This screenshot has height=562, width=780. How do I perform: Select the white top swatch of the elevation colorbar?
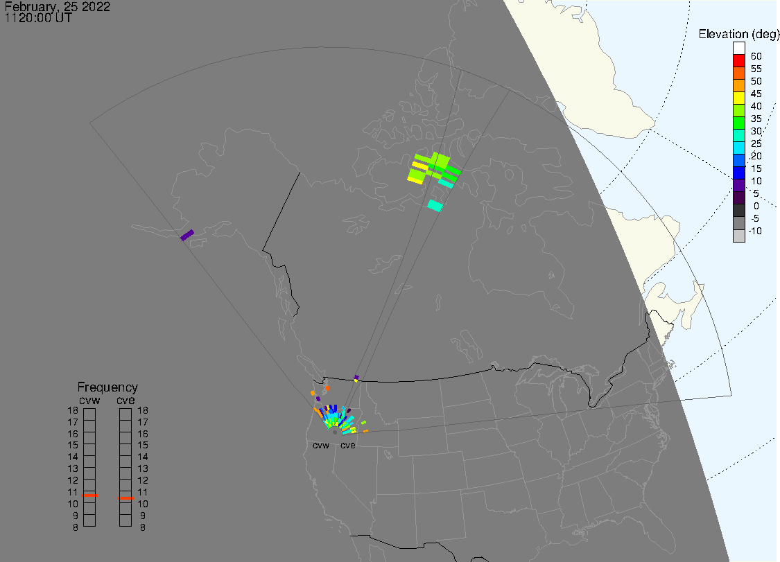click(738, 49)
